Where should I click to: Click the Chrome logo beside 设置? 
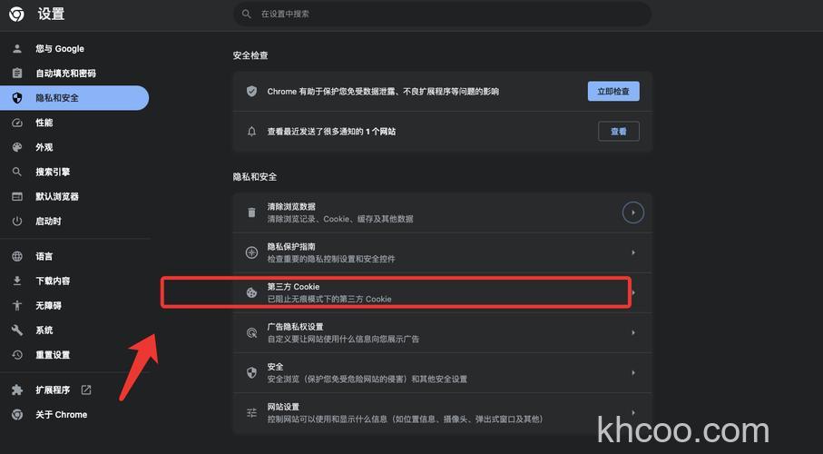click(16, 15)
